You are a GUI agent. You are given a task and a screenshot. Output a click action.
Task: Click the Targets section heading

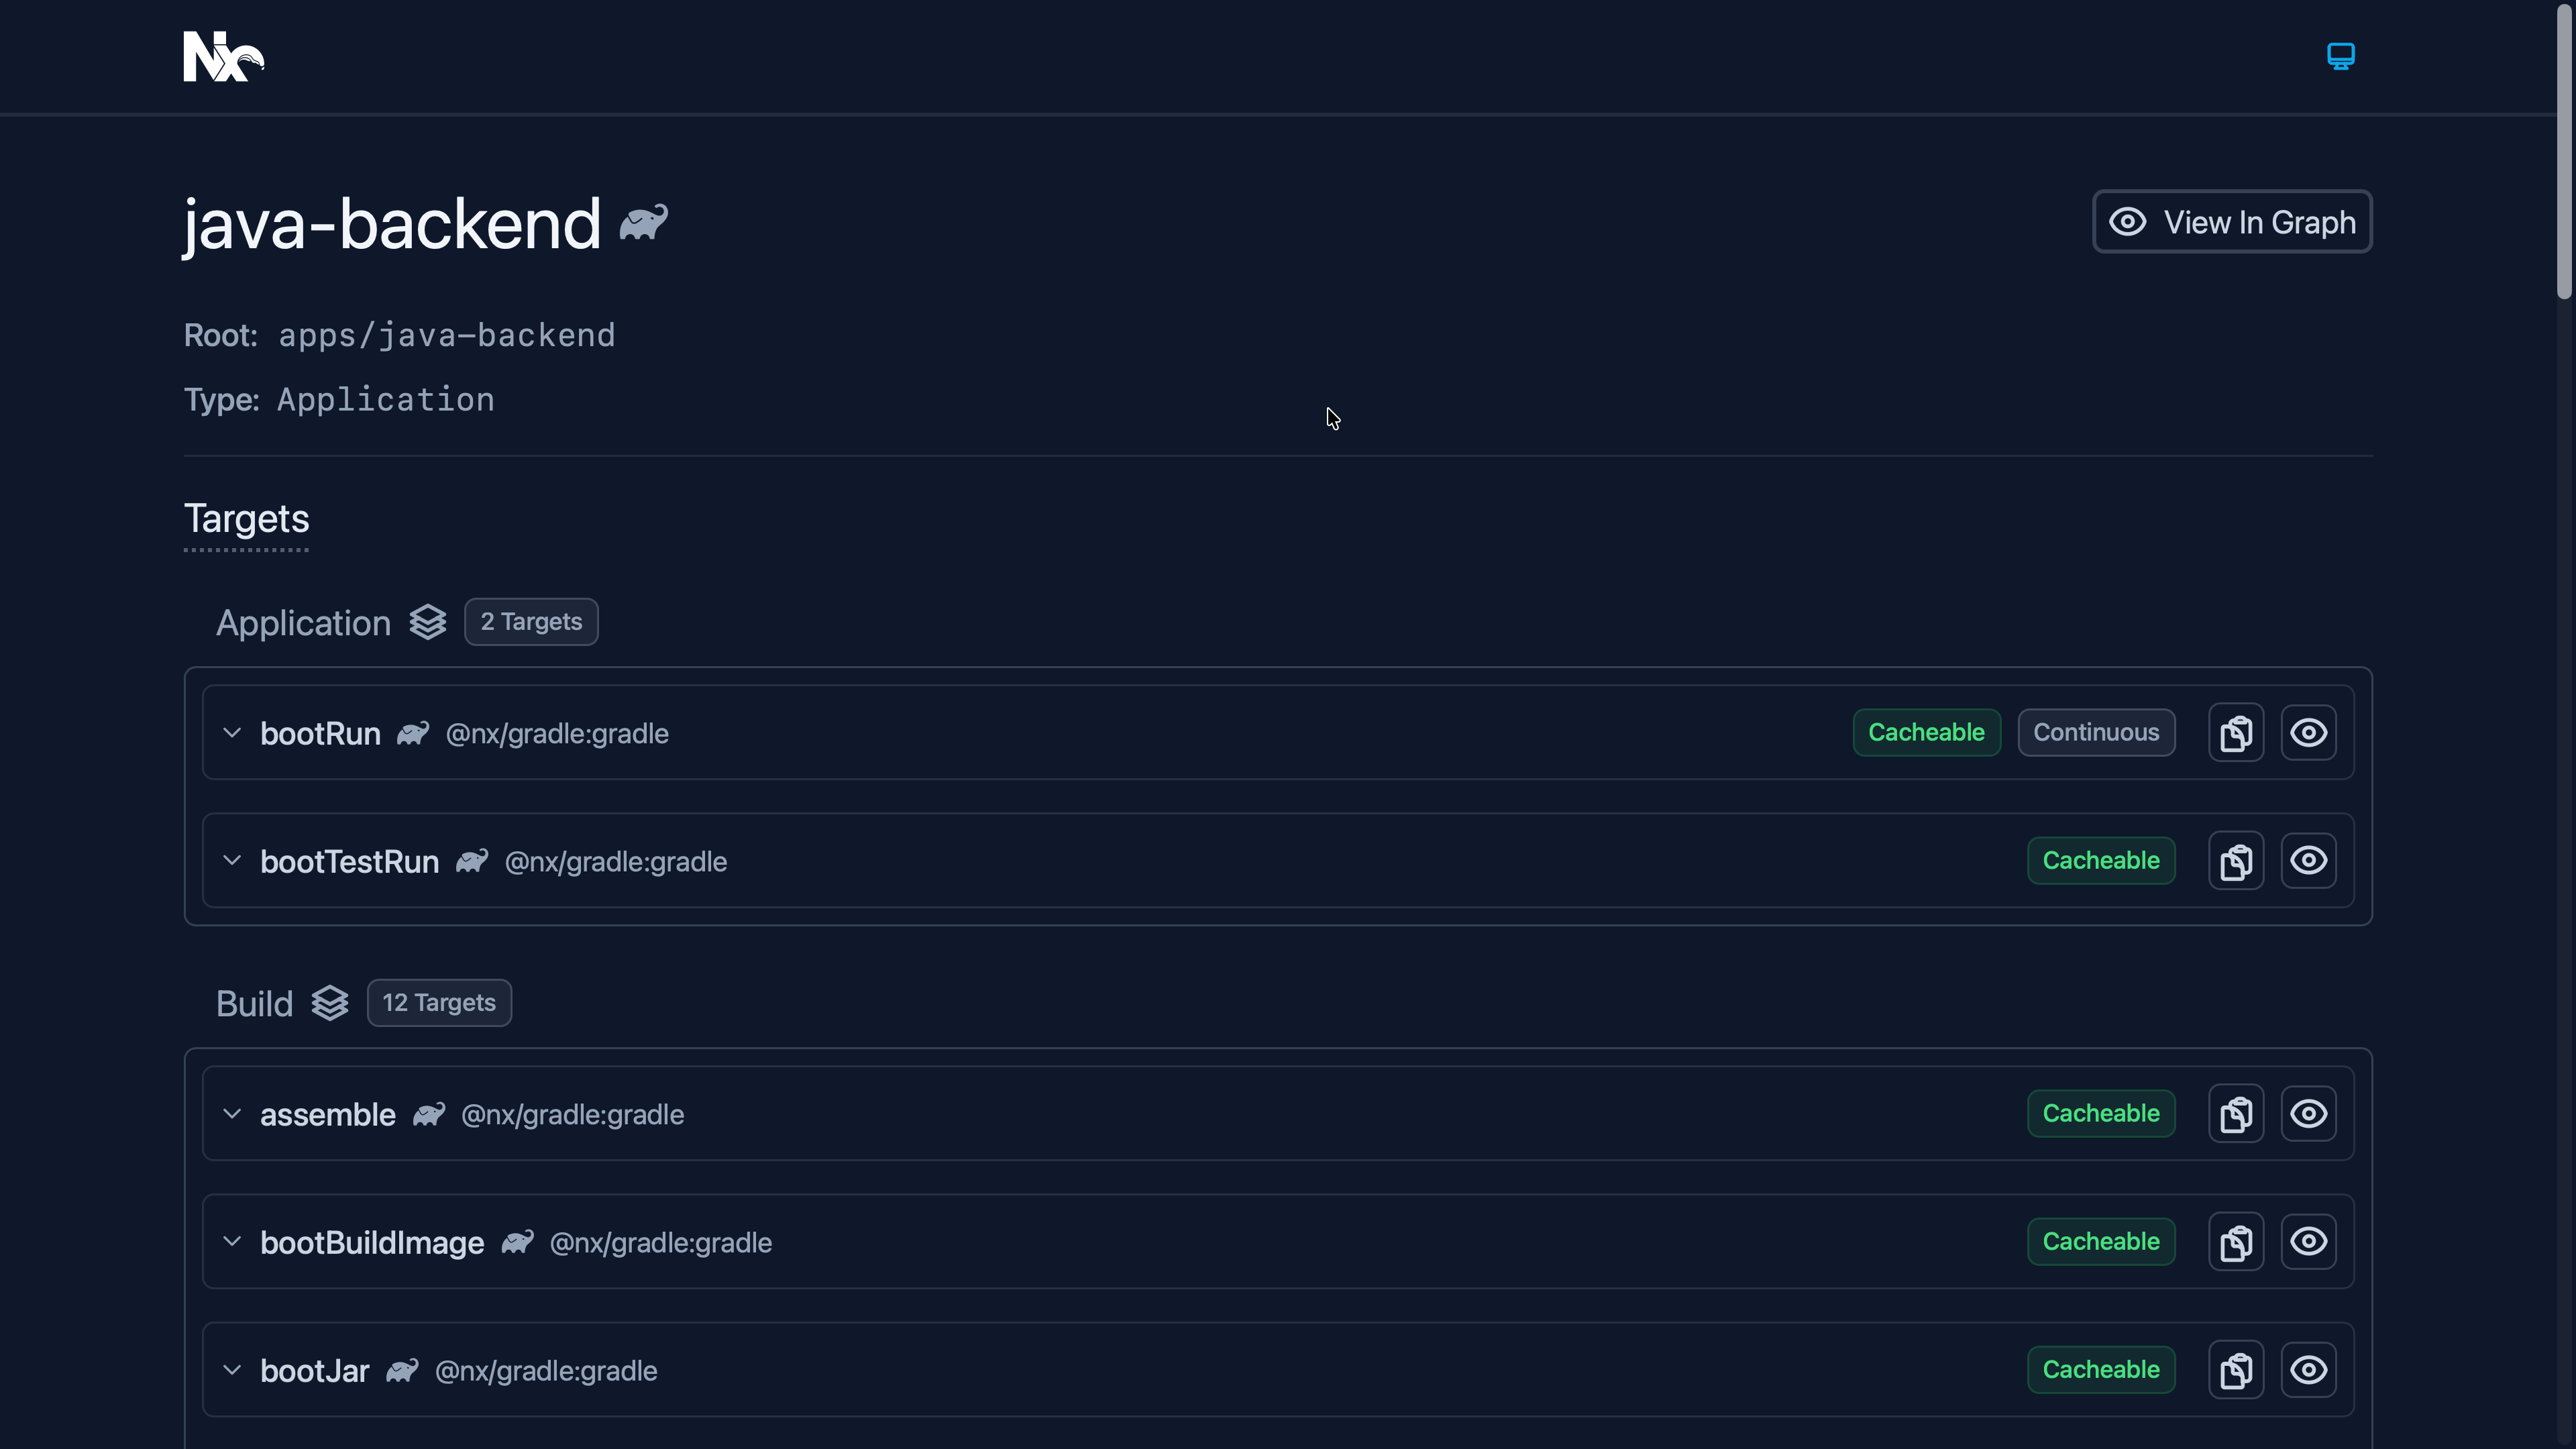click(246, 519)
